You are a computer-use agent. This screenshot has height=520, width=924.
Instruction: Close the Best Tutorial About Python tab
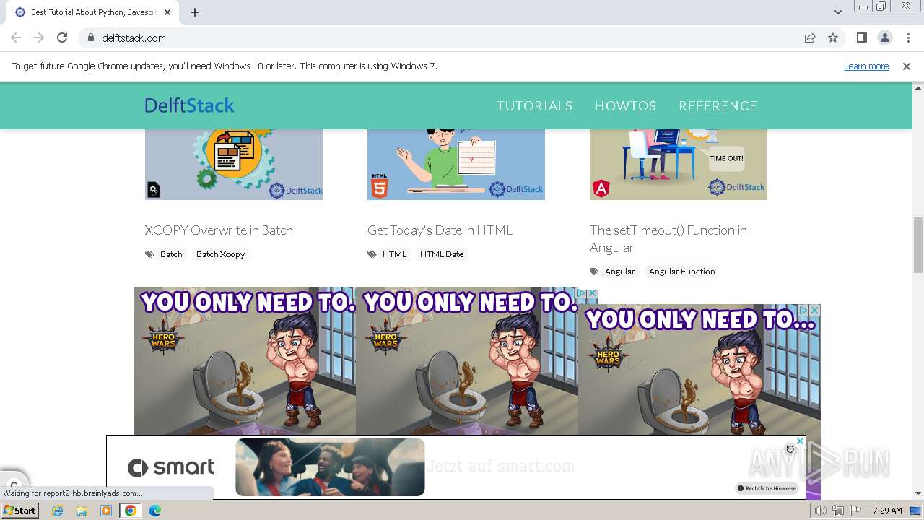[167, 12]
